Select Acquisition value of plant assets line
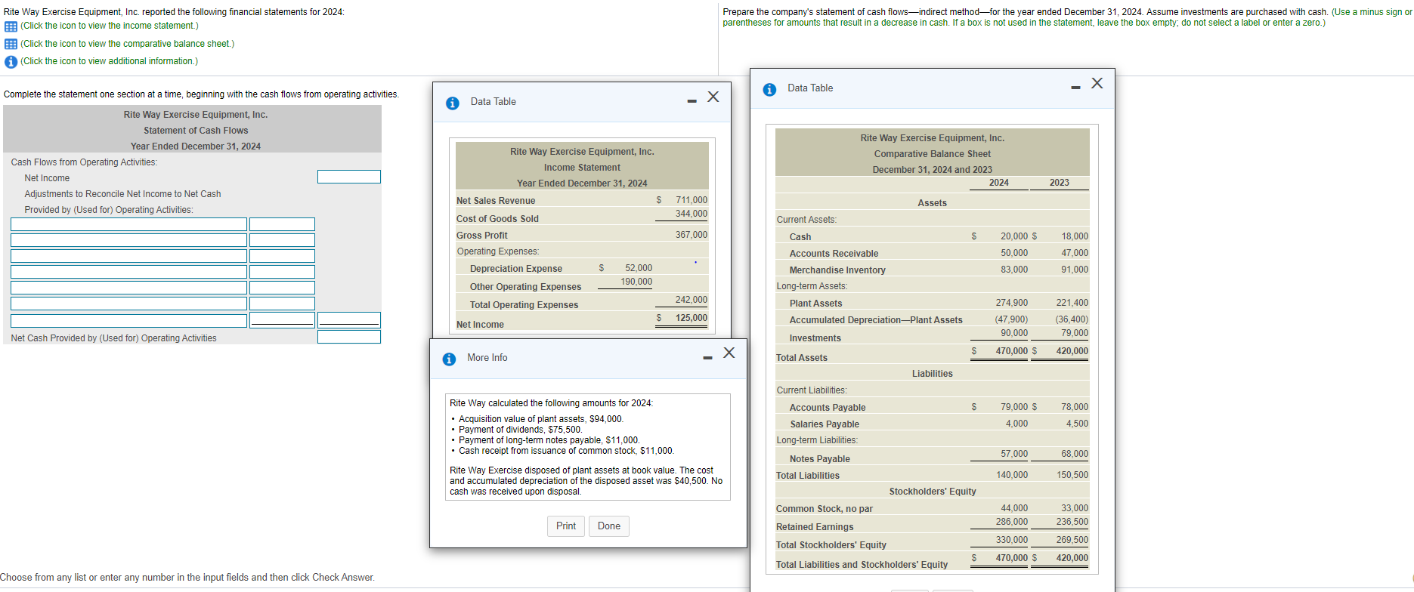The width and height of the screenshot is (1414, 592). [x=541, y=419]
